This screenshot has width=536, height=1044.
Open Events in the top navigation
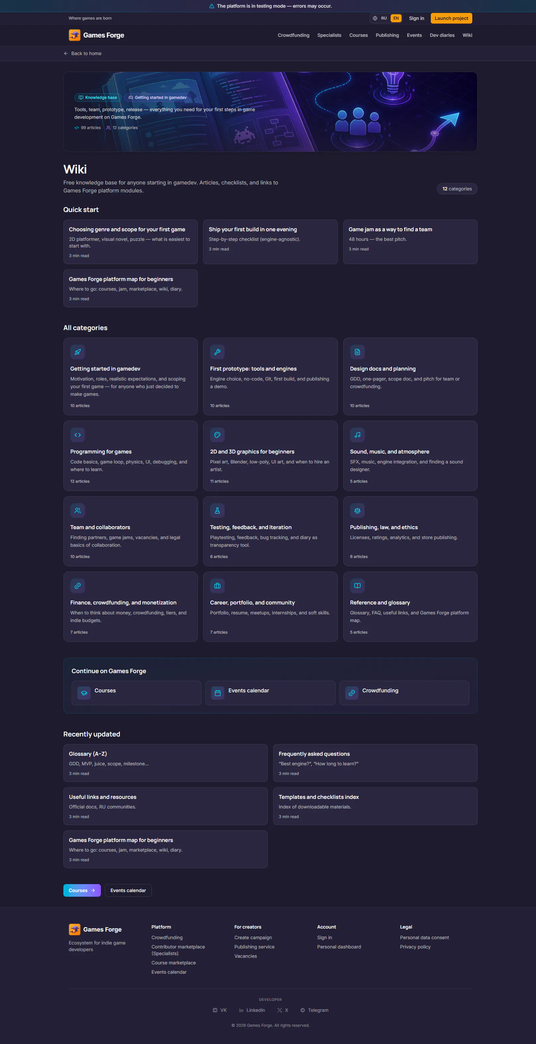(415, 35)
